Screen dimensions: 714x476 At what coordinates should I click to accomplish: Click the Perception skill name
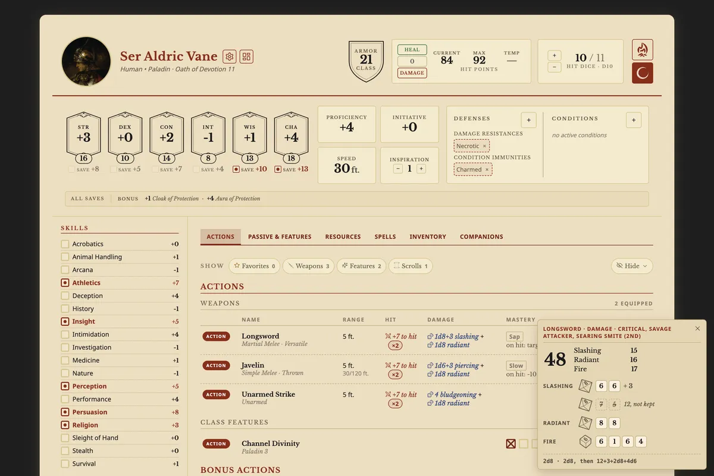[x=89, y=386]
